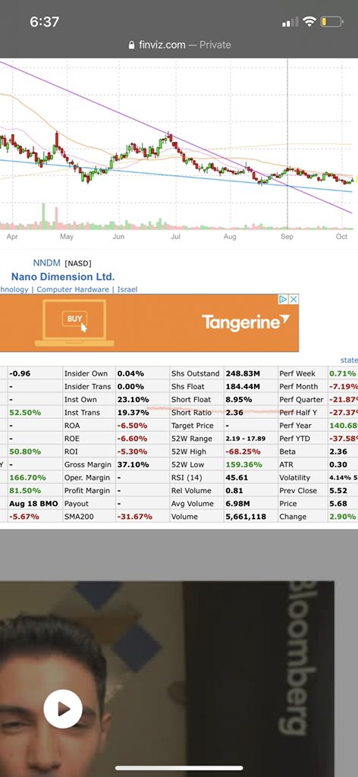Click the Jul label on the chart axis
The width and height of the screenshot is (358, 777).
point(175,237)
